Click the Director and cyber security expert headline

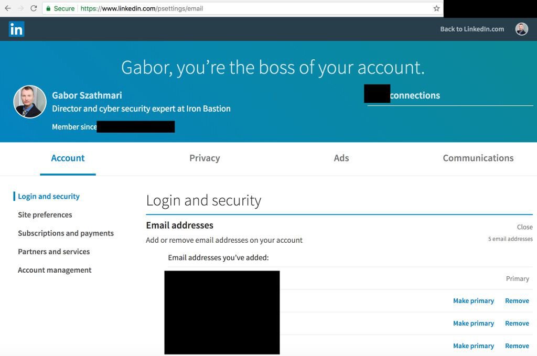pyautogui.click(x=141, y=109)
